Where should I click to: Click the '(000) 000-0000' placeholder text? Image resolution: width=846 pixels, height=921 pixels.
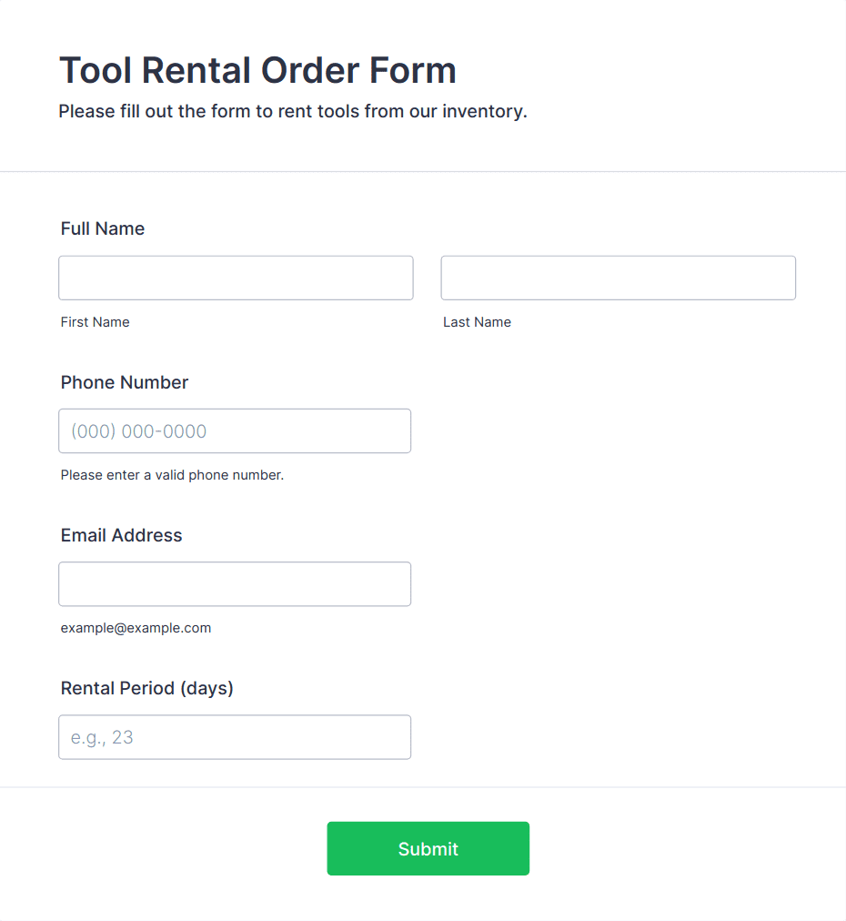139,431
